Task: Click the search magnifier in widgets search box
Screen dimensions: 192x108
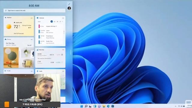Action: pos(6,10)
